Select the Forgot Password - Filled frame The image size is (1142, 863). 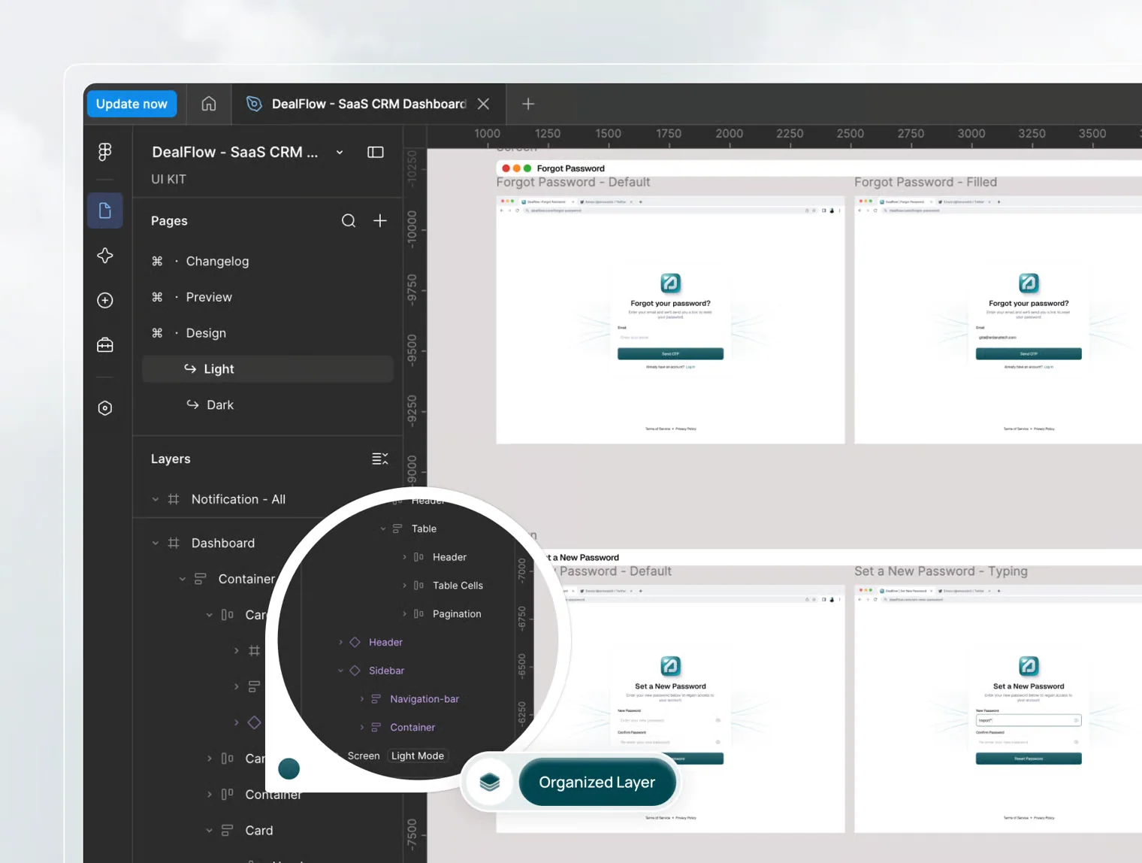coord(926,182)
